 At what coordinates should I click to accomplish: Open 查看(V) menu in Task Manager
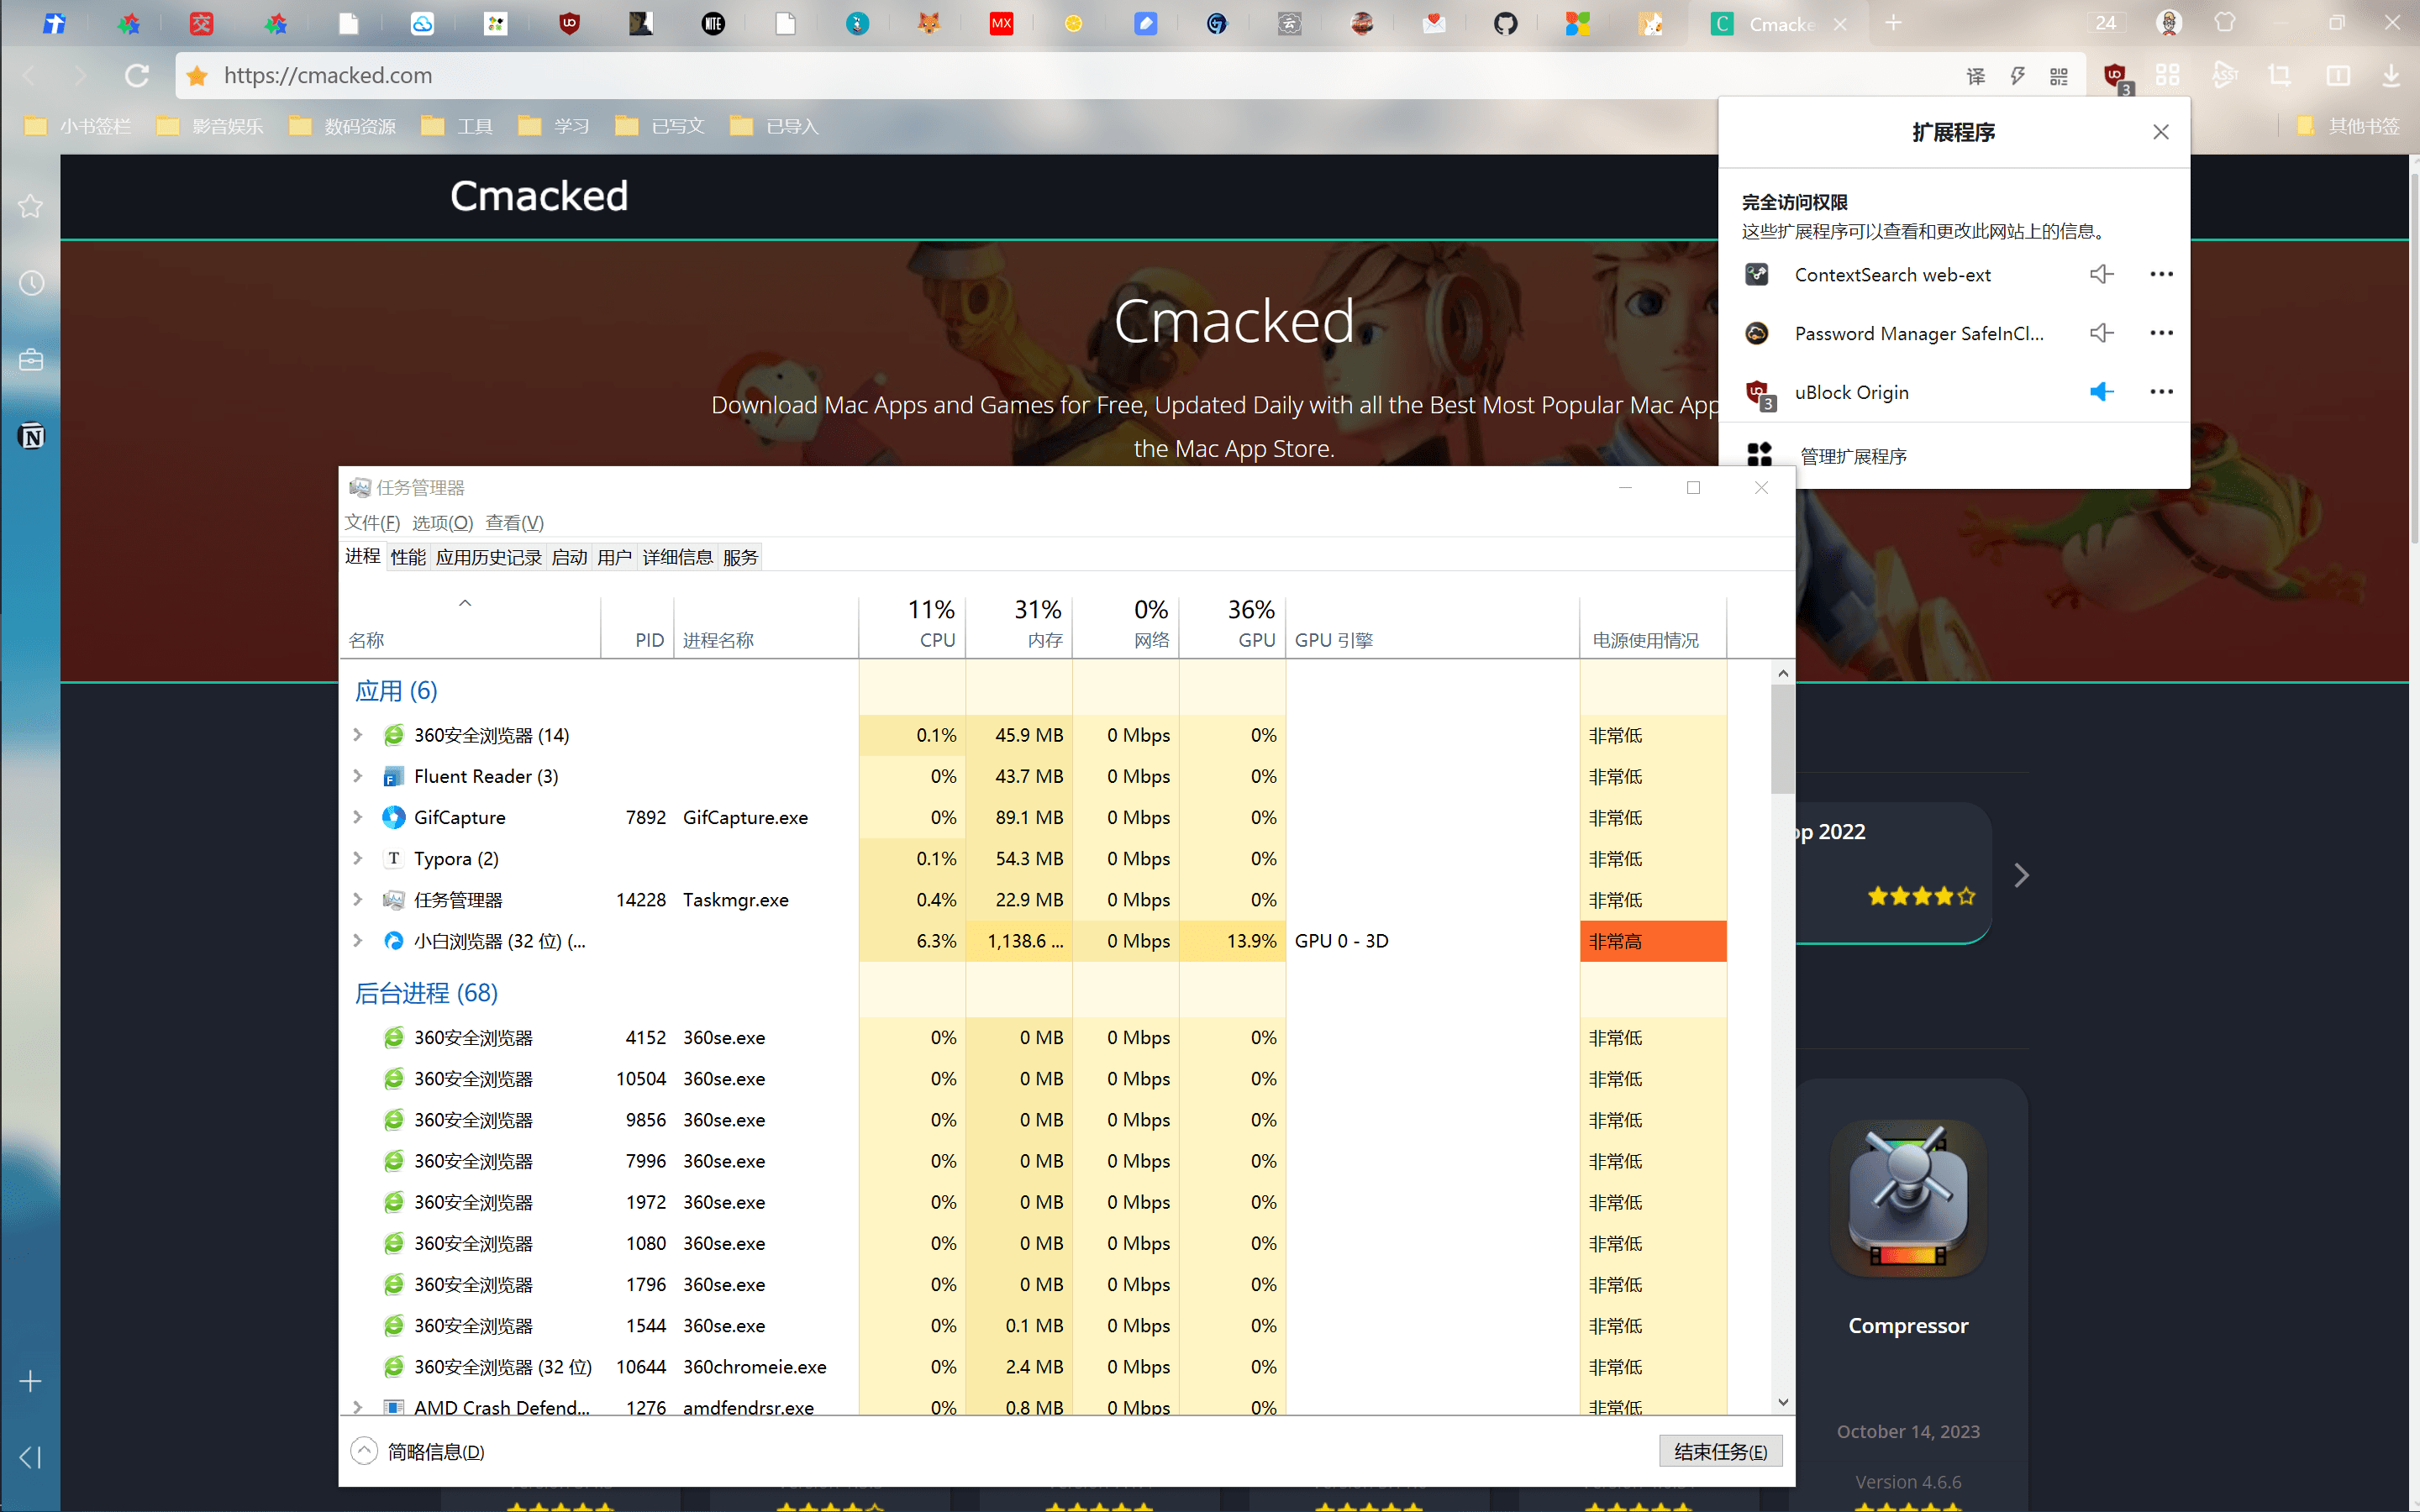click(514, 522)
